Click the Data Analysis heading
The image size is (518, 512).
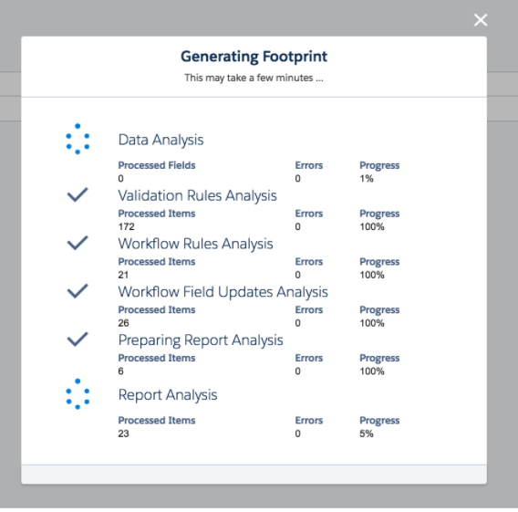tap(161, 140)
